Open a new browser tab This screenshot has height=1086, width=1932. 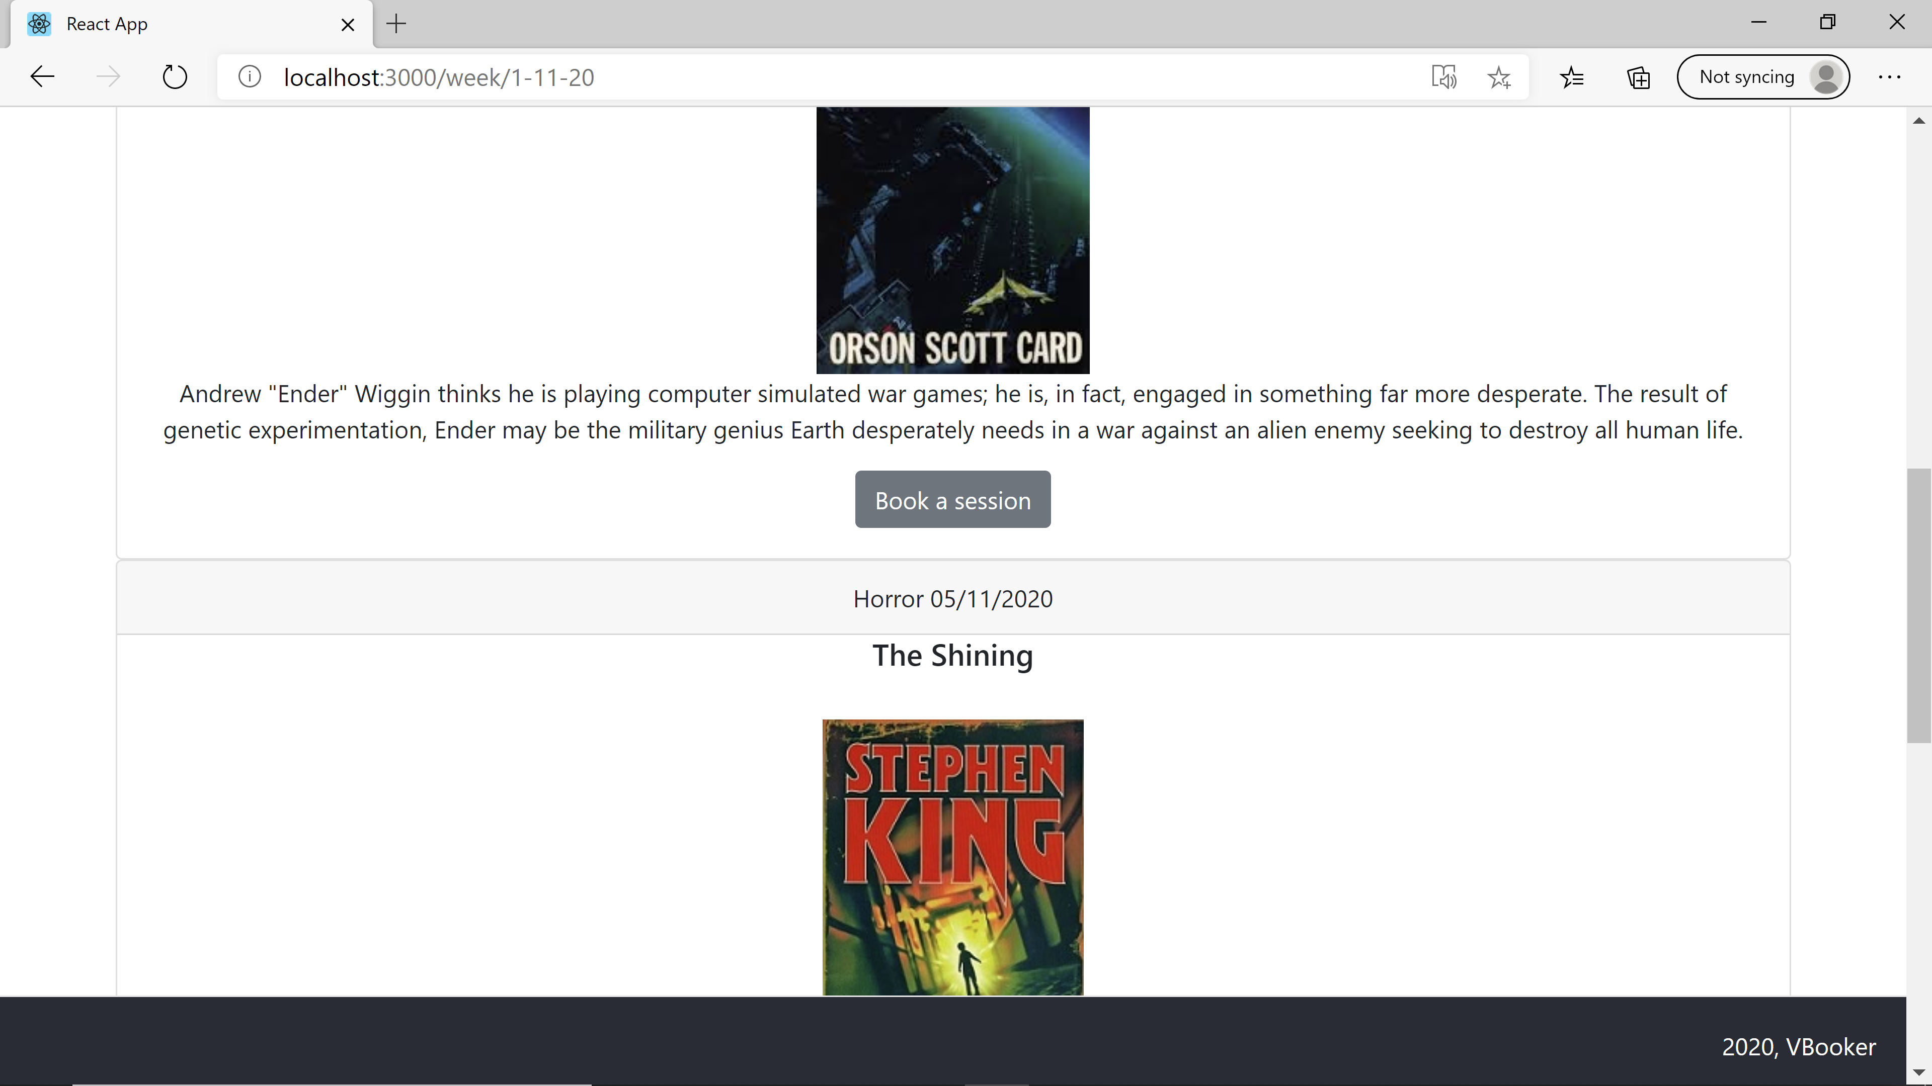pos(396,24)
